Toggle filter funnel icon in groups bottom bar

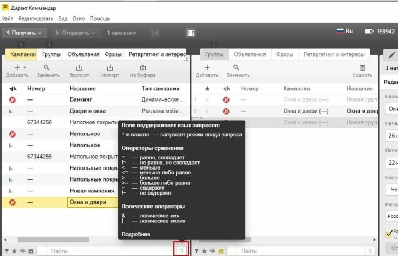tap(197, 251)
